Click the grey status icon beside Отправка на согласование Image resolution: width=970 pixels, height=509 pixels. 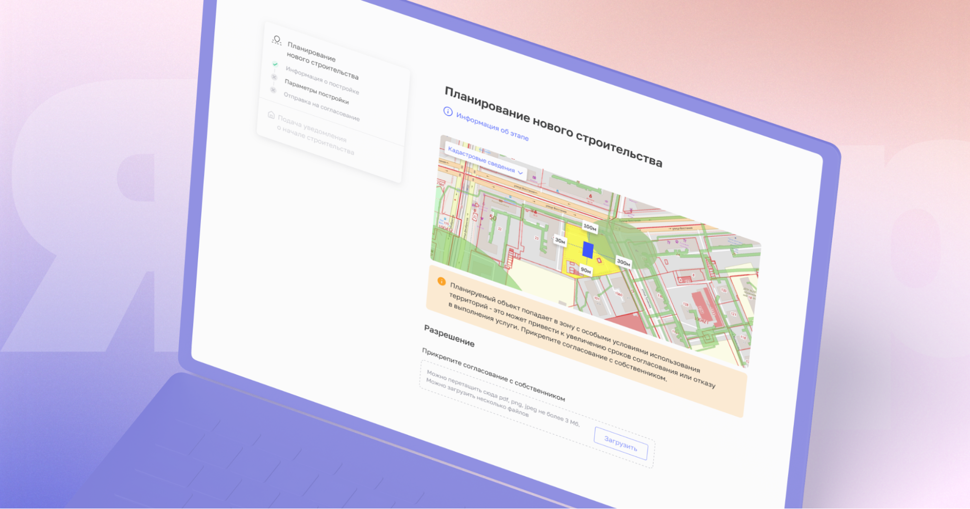coord(273,90)
